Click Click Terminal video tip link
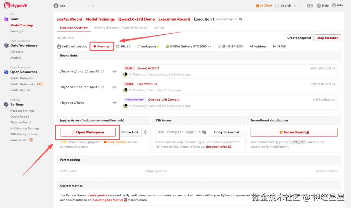Screen dimensions: 351x208 (x=115, y=142)
